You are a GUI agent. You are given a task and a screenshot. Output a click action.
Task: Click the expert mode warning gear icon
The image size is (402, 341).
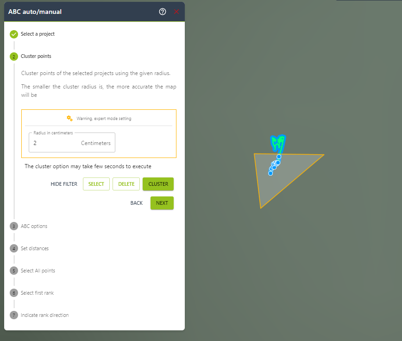tap(69, 118)
